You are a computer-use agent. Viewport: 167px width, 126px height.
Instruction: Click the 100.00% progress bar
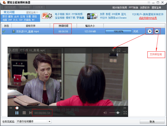click(119, 31)
